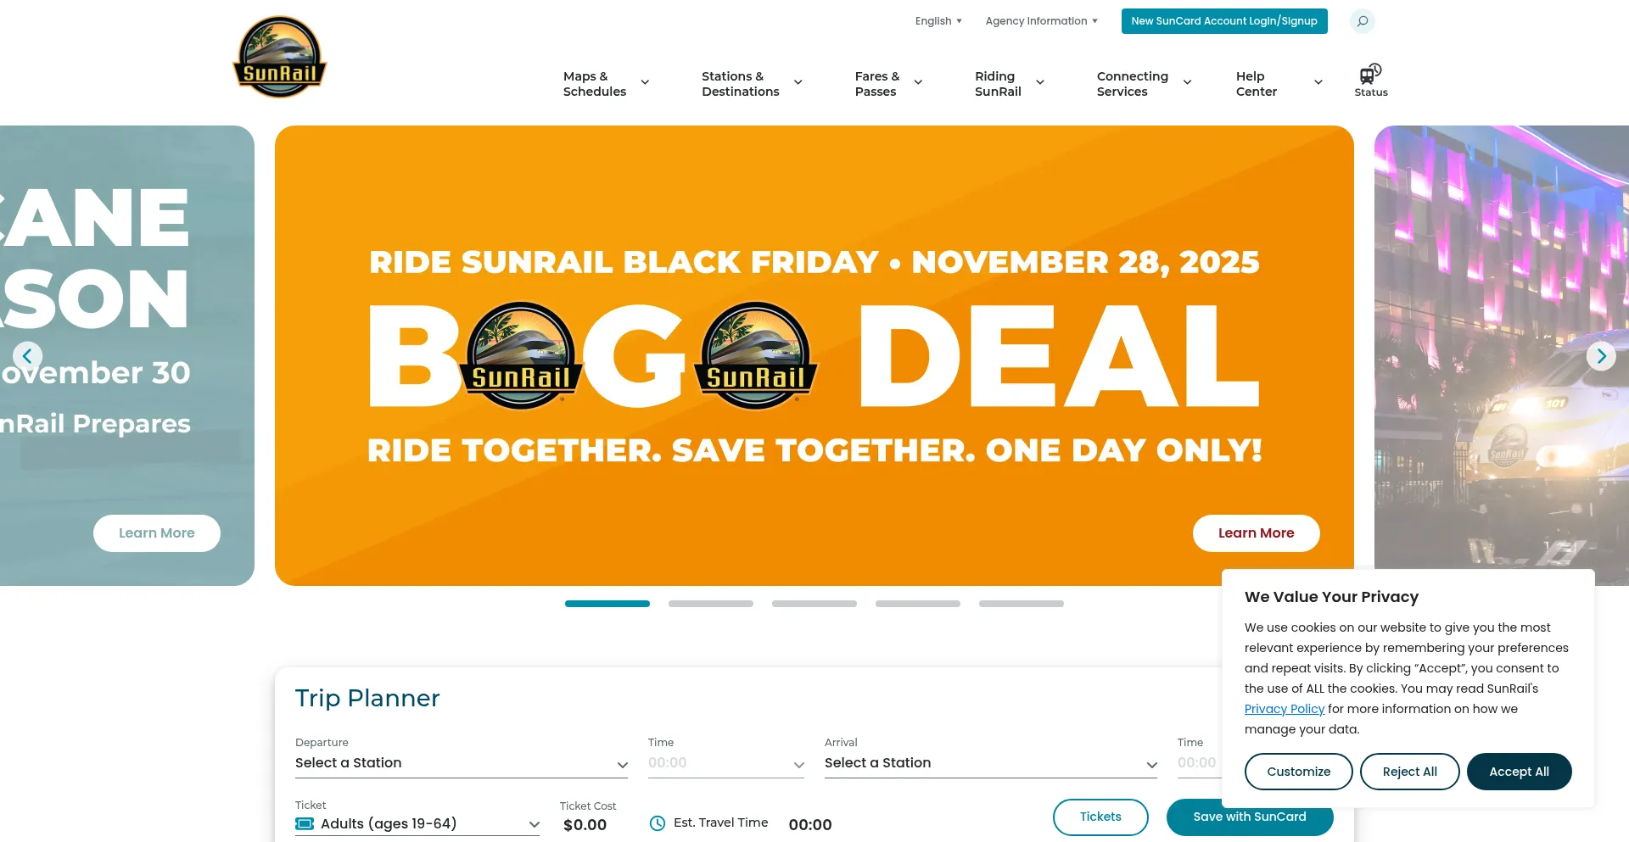Open the train Status icon
The width and height of the screenshot is (1629, 842).
coord(1370,81)
